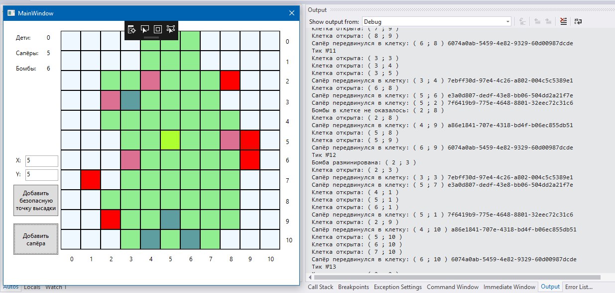Image resolution: width=615 pixels, height=293 pixels.
Task: Activate the Select Element cursor tool
Action: (x=145, y=30)
